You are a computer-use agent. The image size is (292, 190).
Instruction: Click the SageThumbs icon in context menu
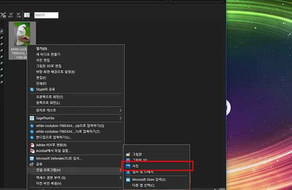(x=32, y=118)
